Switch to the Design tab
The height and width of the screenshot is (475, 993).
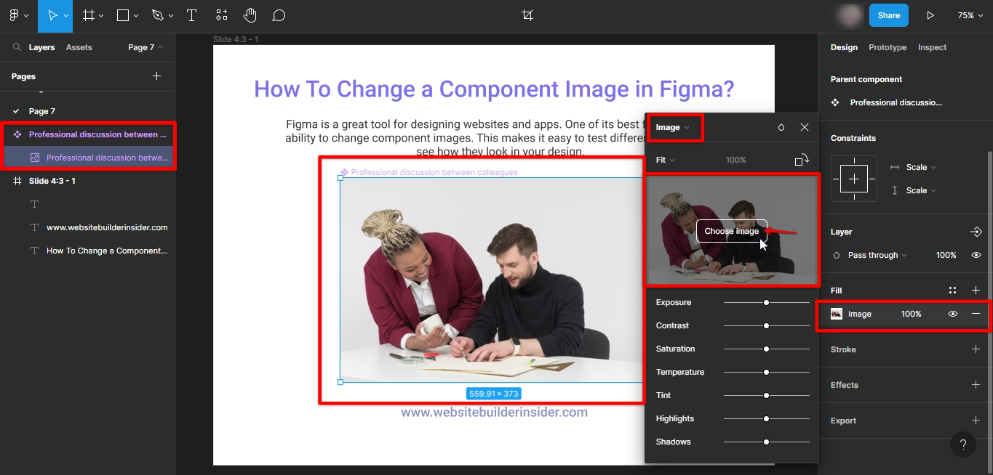coord(844,47)
